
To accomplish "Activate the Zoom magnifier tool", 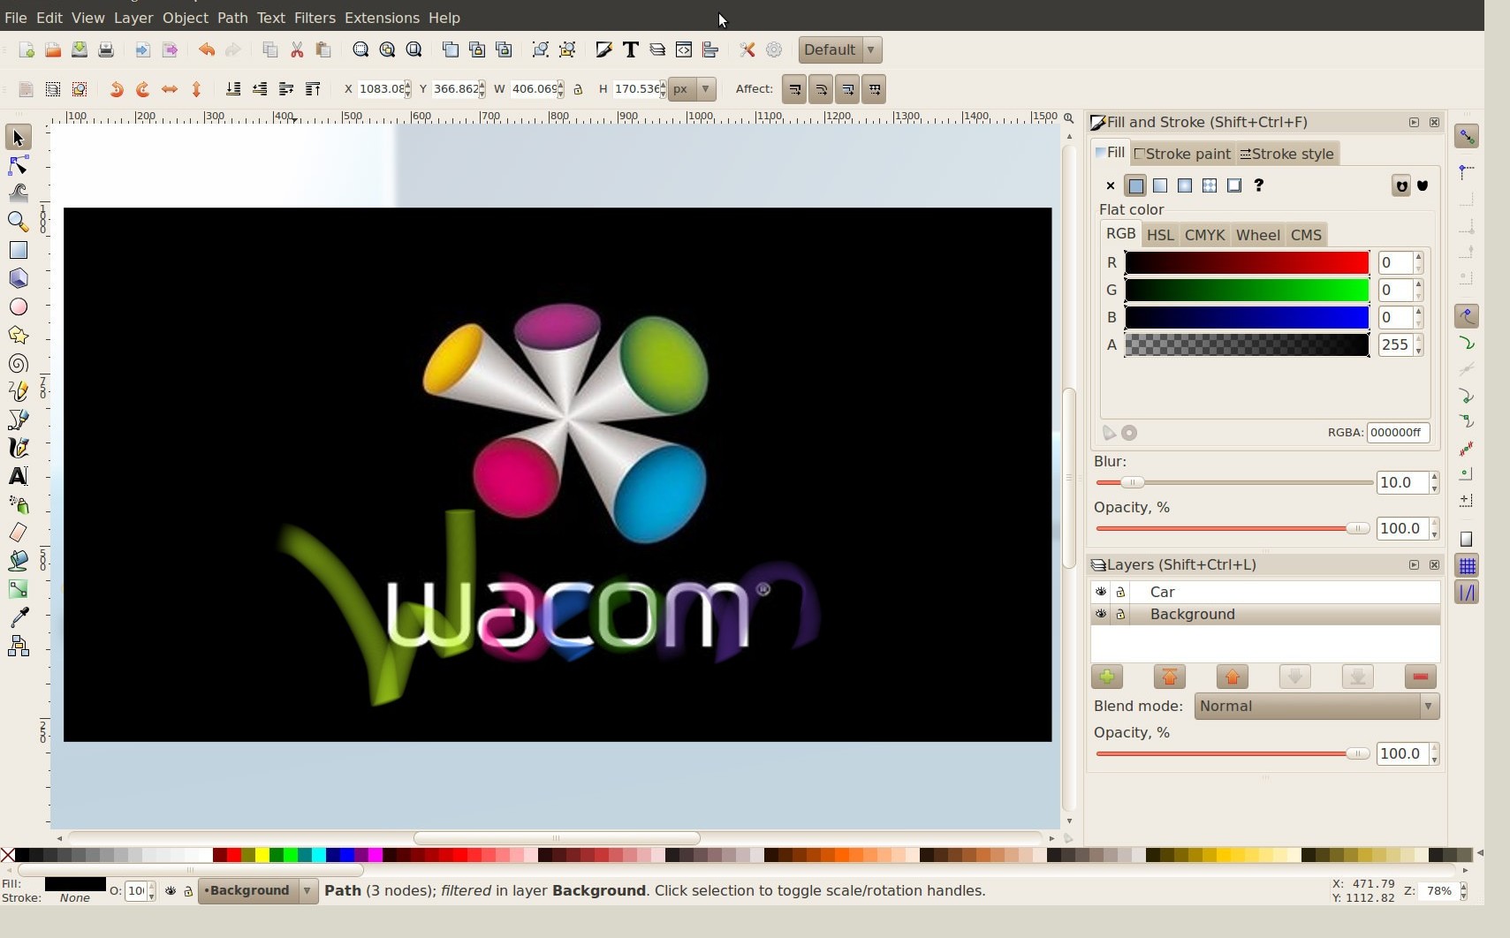I will (x=18, y=222).
